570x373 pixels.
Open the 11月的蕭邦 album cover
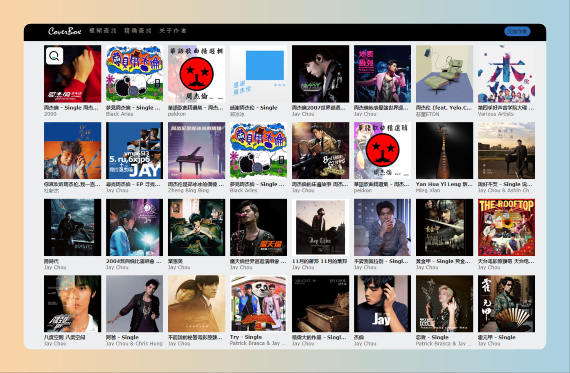coord(320,227)
